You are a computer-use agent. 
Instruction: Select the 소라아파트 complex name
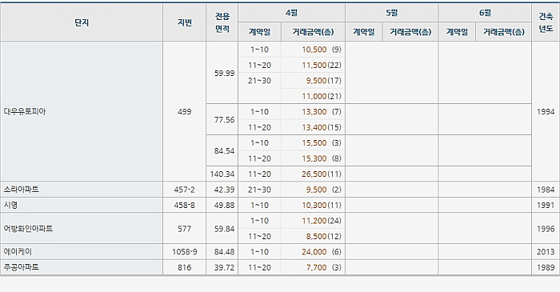click(21, 189)
